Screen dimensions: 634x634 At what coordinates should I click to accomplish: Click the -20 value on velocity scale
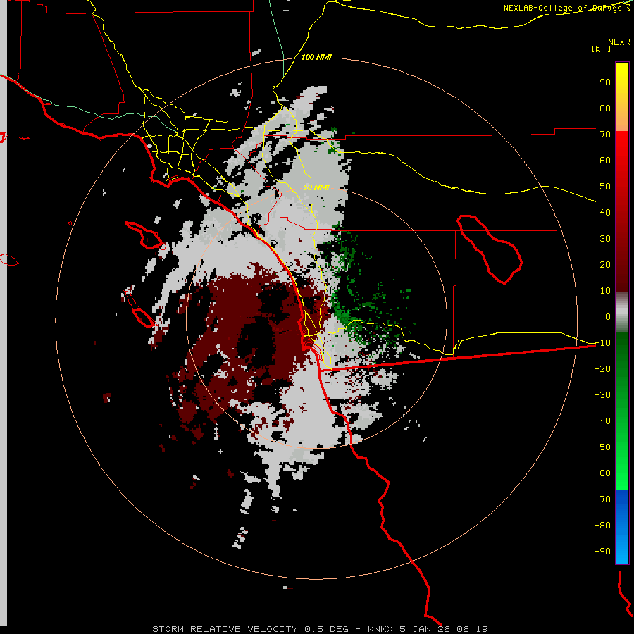pos(602,369)
